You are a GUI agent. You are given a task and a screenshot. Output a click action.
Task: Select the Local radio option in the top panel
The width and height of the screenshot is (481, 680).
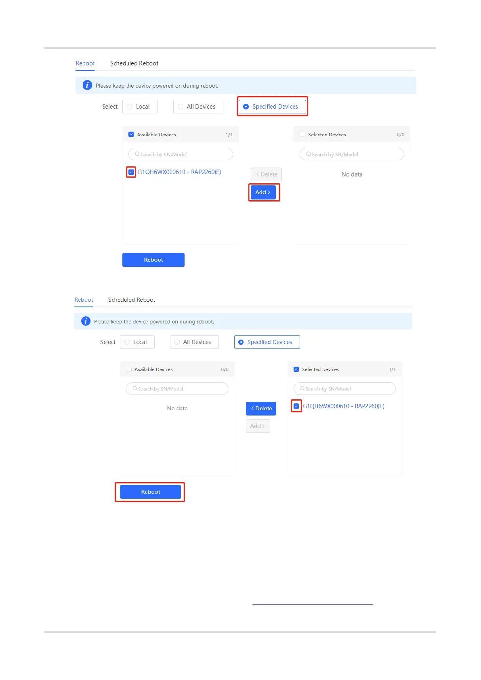[130, 107]
